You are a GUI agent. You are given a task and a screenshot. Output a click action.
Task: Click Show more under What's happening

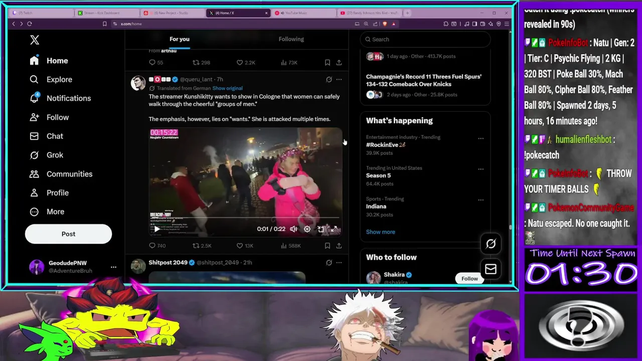click(x=381, y=232)
